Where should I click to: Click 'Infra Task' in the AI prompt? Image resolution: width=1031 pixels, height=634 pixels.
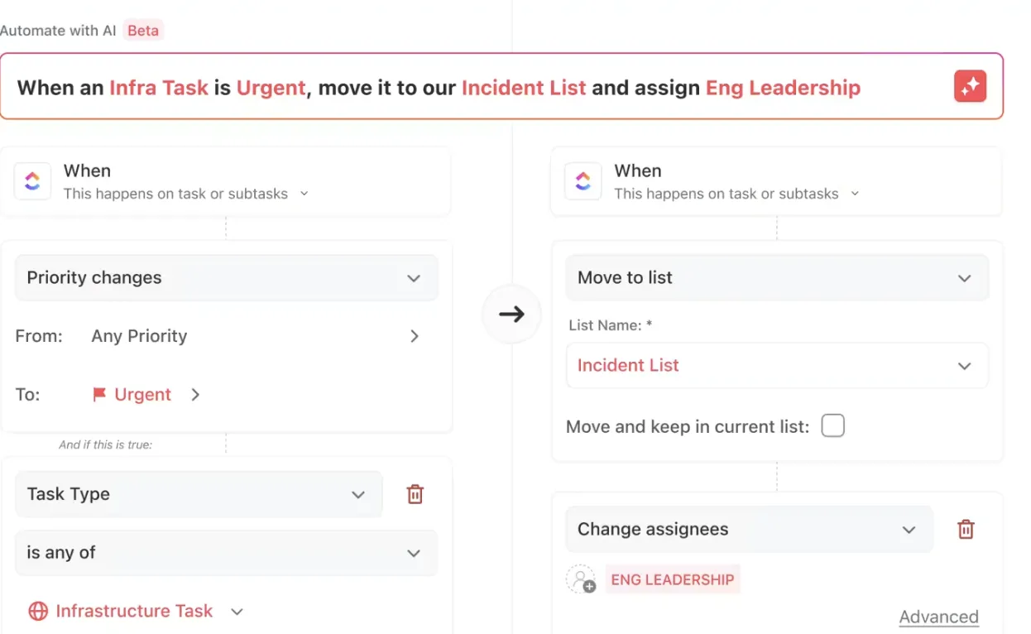click(159, 88)
